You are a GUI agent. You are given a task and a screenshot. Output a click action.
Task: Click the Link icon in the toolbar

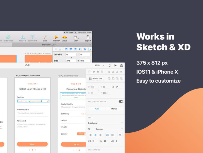45,37
